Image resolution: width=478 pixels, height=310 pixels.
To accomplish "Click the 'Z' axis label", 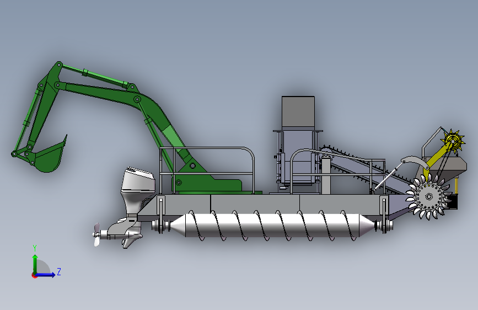I will [59, 271].
